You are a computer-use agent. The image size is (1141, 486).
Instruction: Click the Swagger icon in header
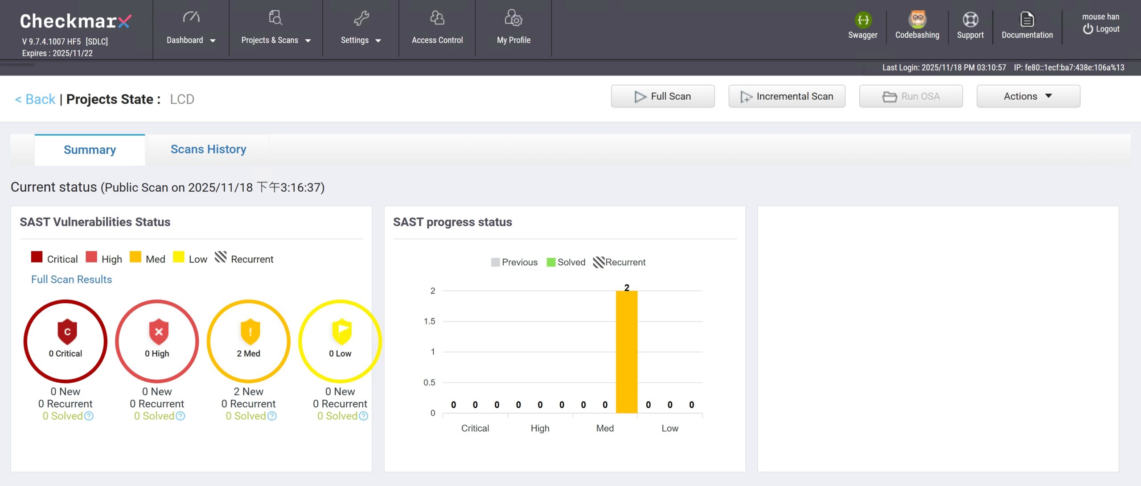click(863, 20)
